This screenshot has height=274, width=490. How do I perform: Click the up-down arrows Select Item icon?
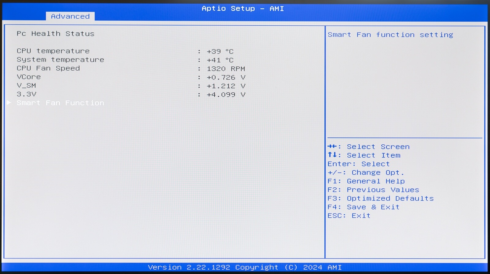click(332, 155)
